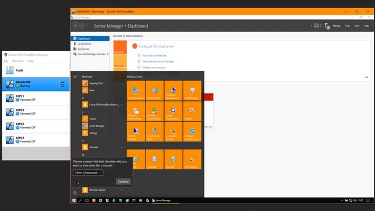Image resolution: width=375 pixels, height=211 pixels.
Task: Click Add other servers to manage
Action: click(x=158, y=62)
